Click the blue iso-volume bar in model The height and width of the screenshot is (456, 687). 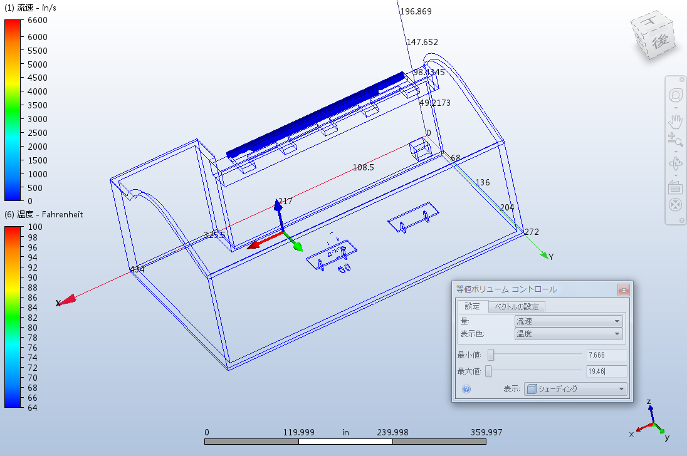point(315,115)
